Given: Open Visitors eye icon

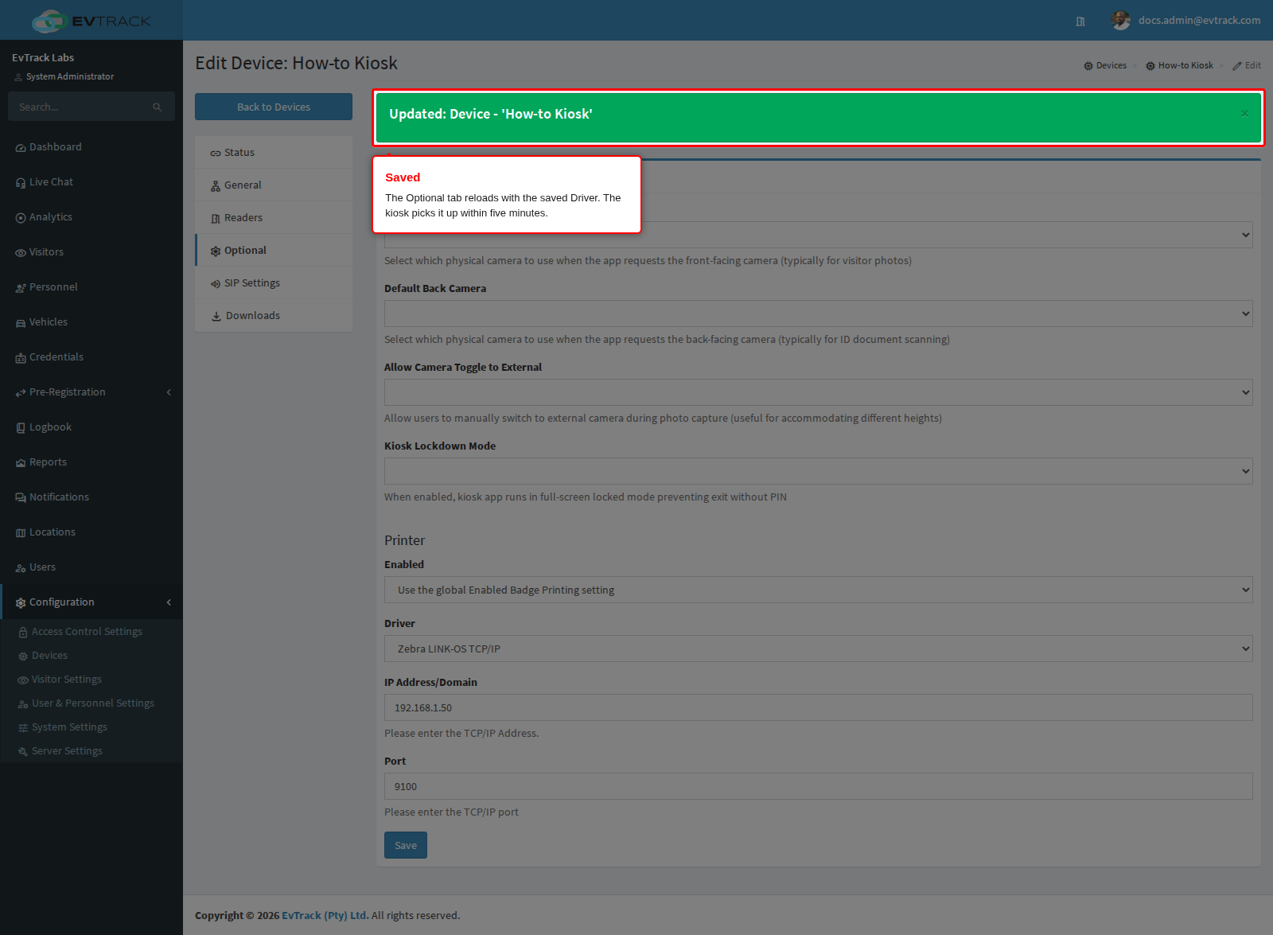Looking at the screenshot, I should (21, 253).
